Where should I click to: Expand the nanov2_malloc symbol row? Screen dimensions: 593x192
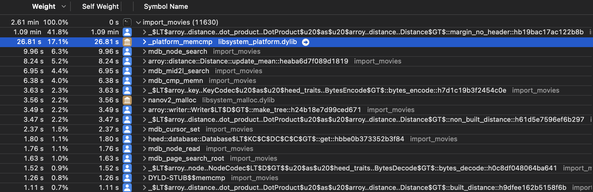(145, 100)
